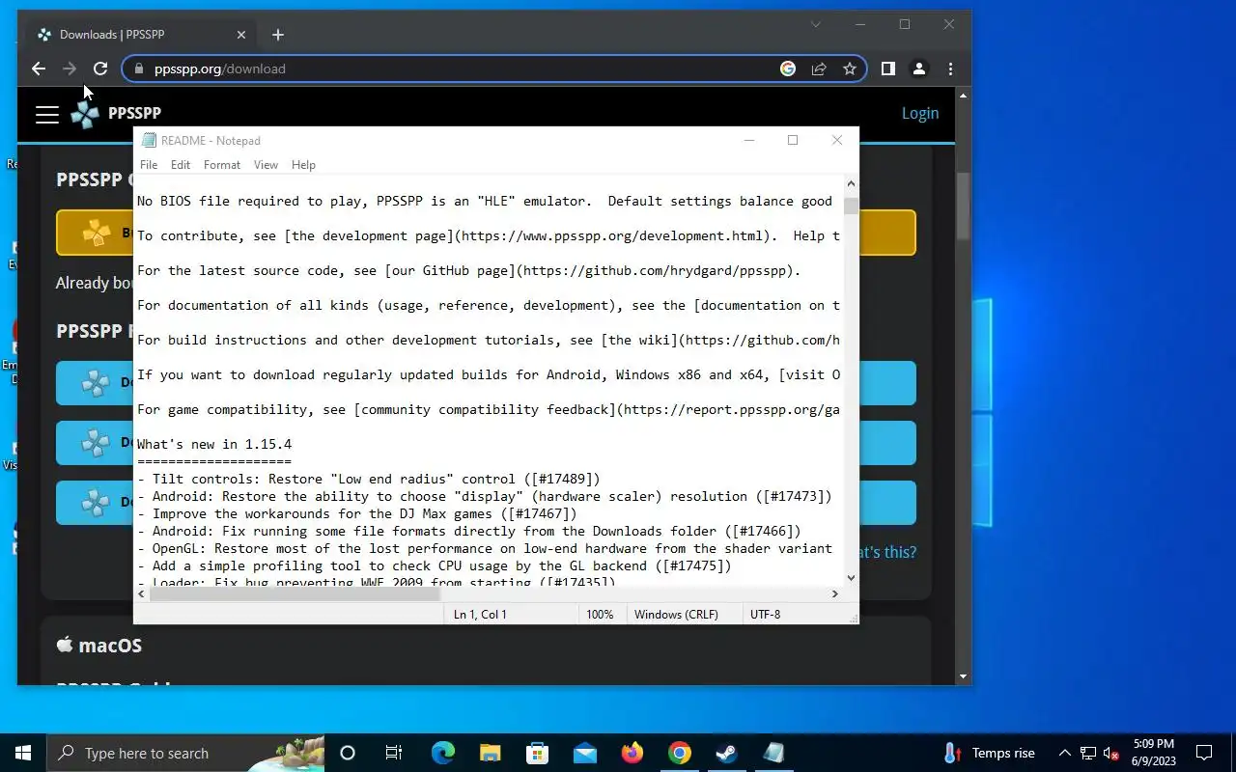Go back in Chrome

point(39,69)
